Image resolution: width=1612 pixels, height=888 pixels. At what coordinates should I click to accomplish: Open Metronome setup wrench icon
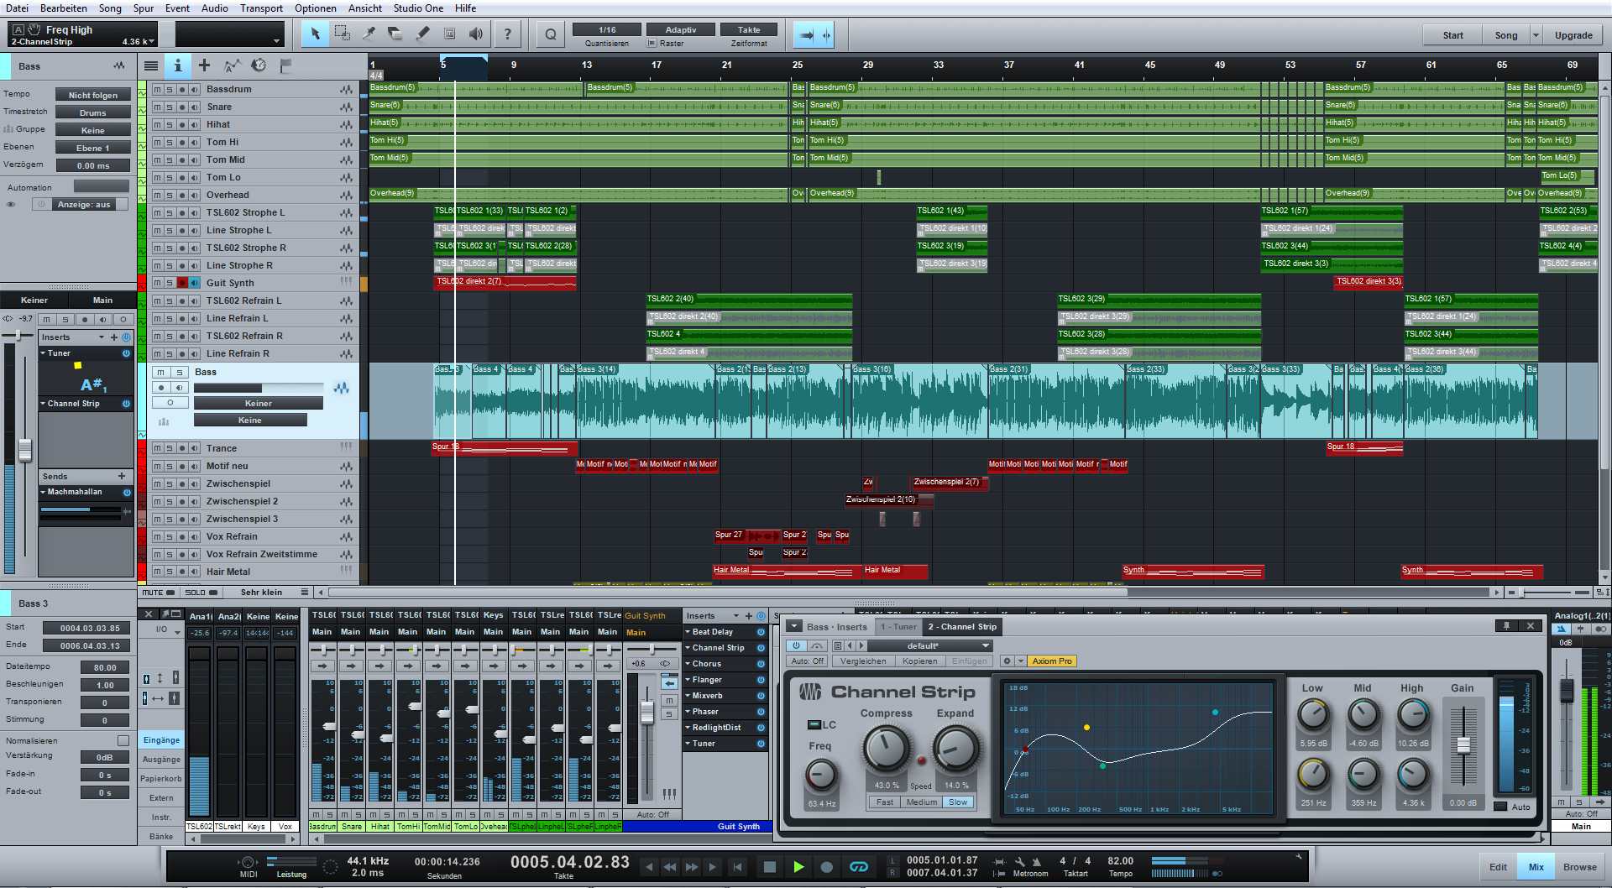point(1019,862)
